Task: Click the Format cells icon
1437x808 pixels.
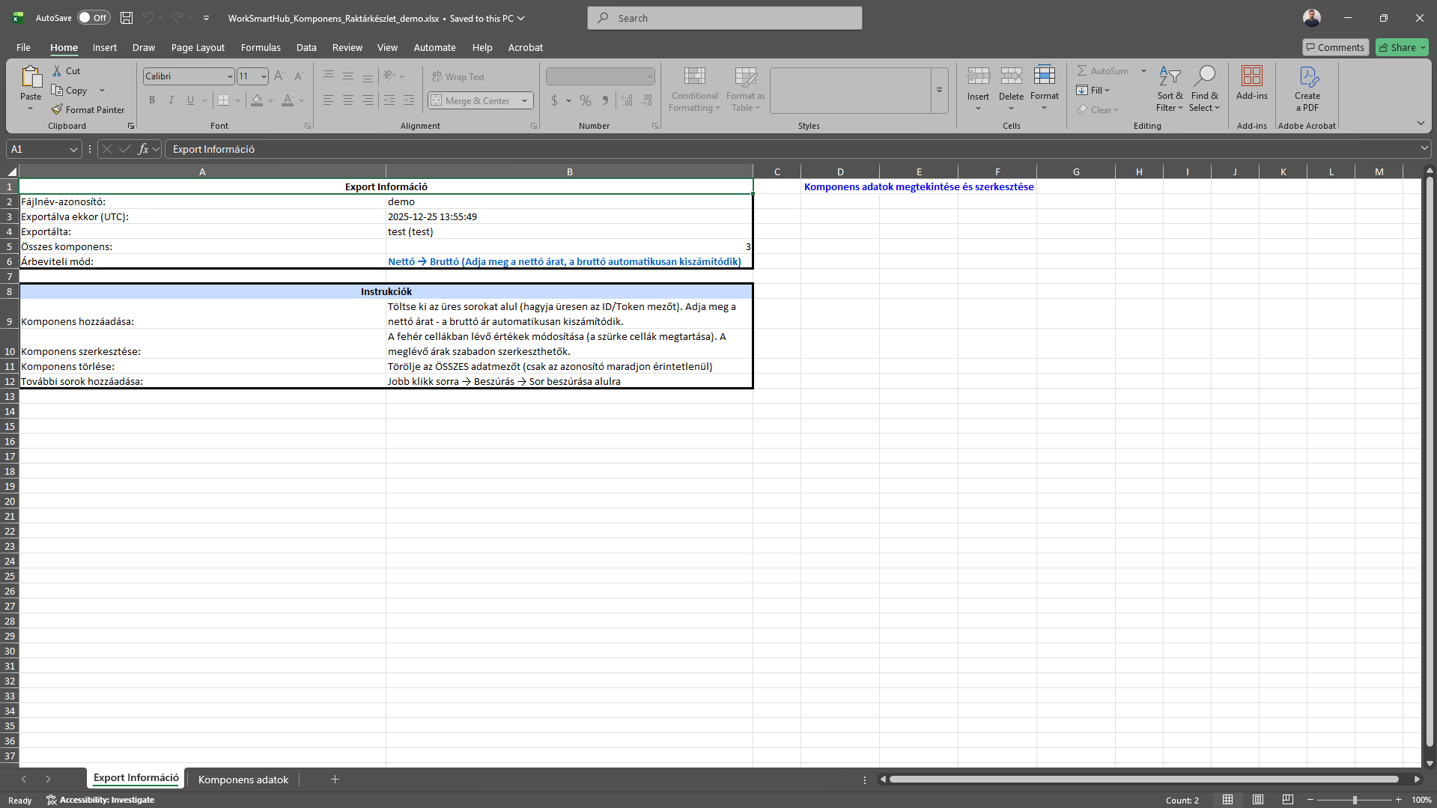Action: click(1045, 76)
